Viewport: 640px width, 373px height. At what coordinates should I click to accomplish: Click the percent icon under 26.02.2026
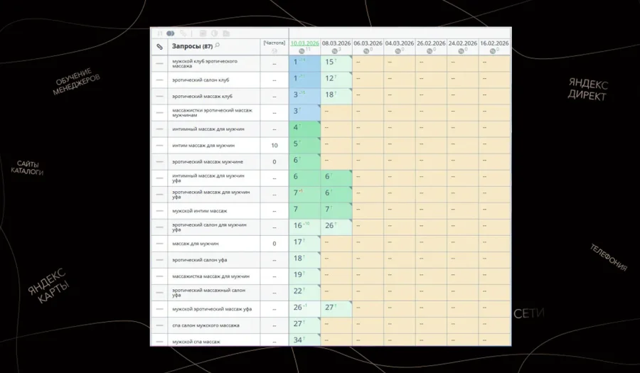(x=429, y=51)
